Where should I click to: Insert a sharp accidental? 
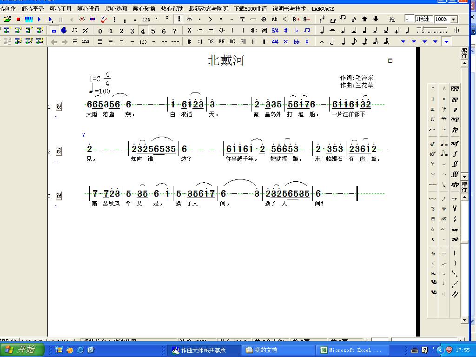coord(286,30)
